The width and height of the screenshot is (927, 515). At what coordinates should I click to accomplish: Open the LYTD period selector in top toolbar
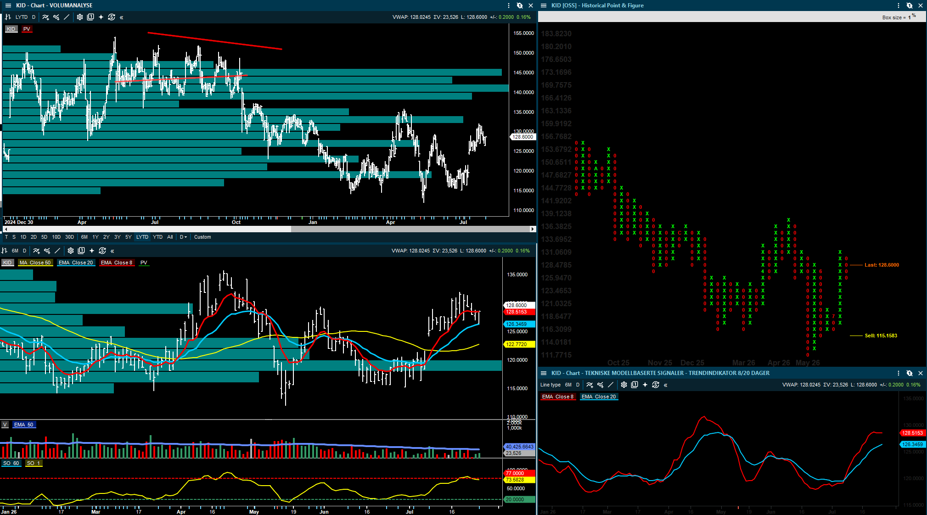[x=22, y=17]
